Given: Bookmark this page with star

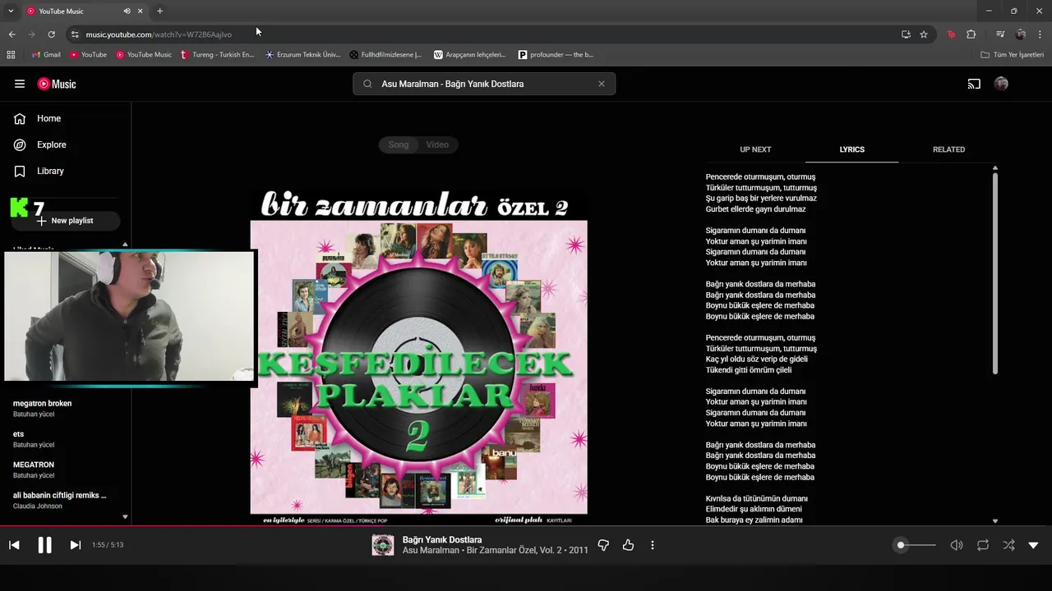Looking at the screenshot, I should point(924,34).
